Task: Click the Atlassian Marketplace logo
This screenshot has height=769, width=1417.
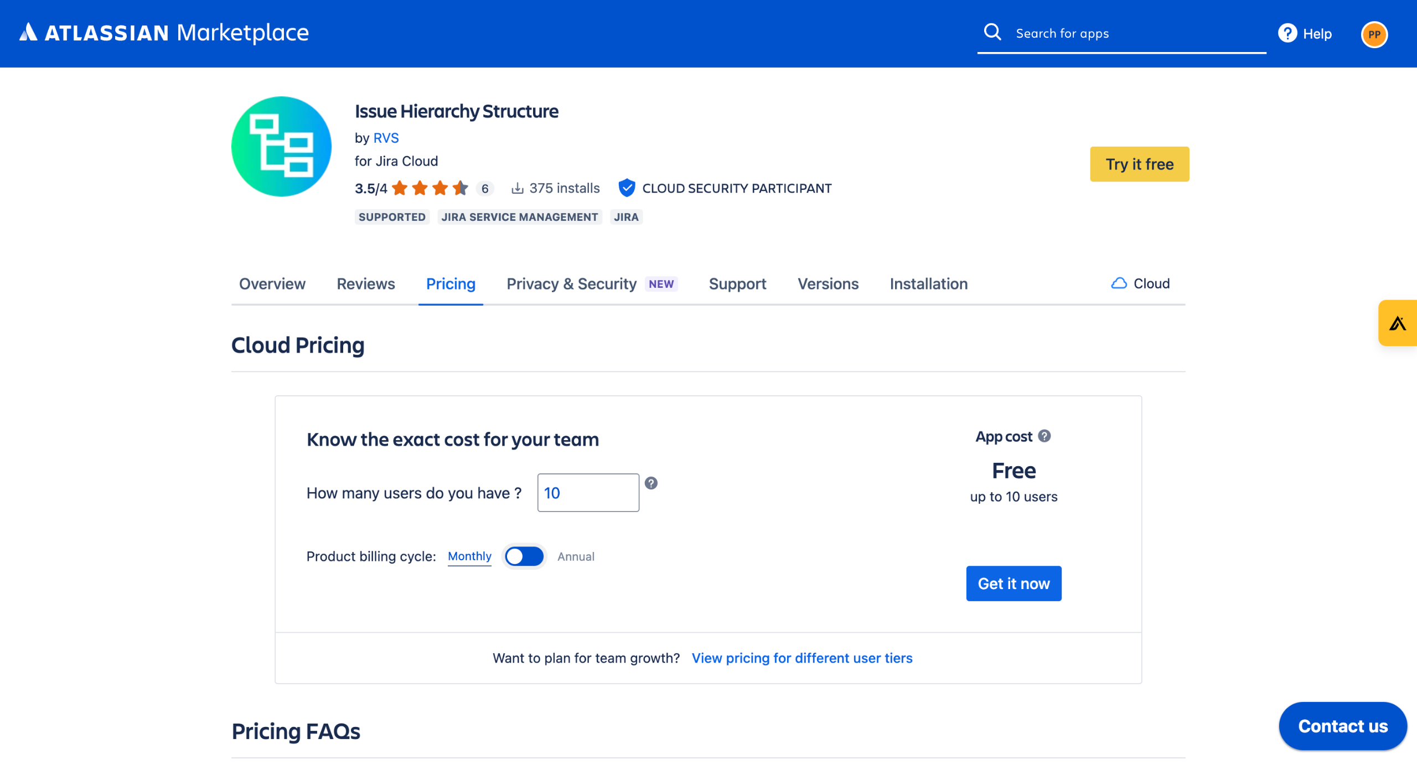Action: click(164, 33)
